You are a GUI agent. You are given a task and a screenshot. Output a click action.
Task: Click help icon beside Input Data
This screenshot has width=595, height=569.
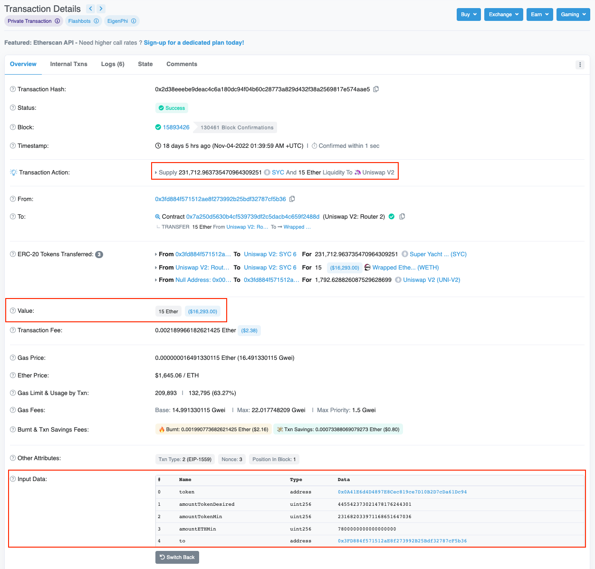click(x=13, y=479)
